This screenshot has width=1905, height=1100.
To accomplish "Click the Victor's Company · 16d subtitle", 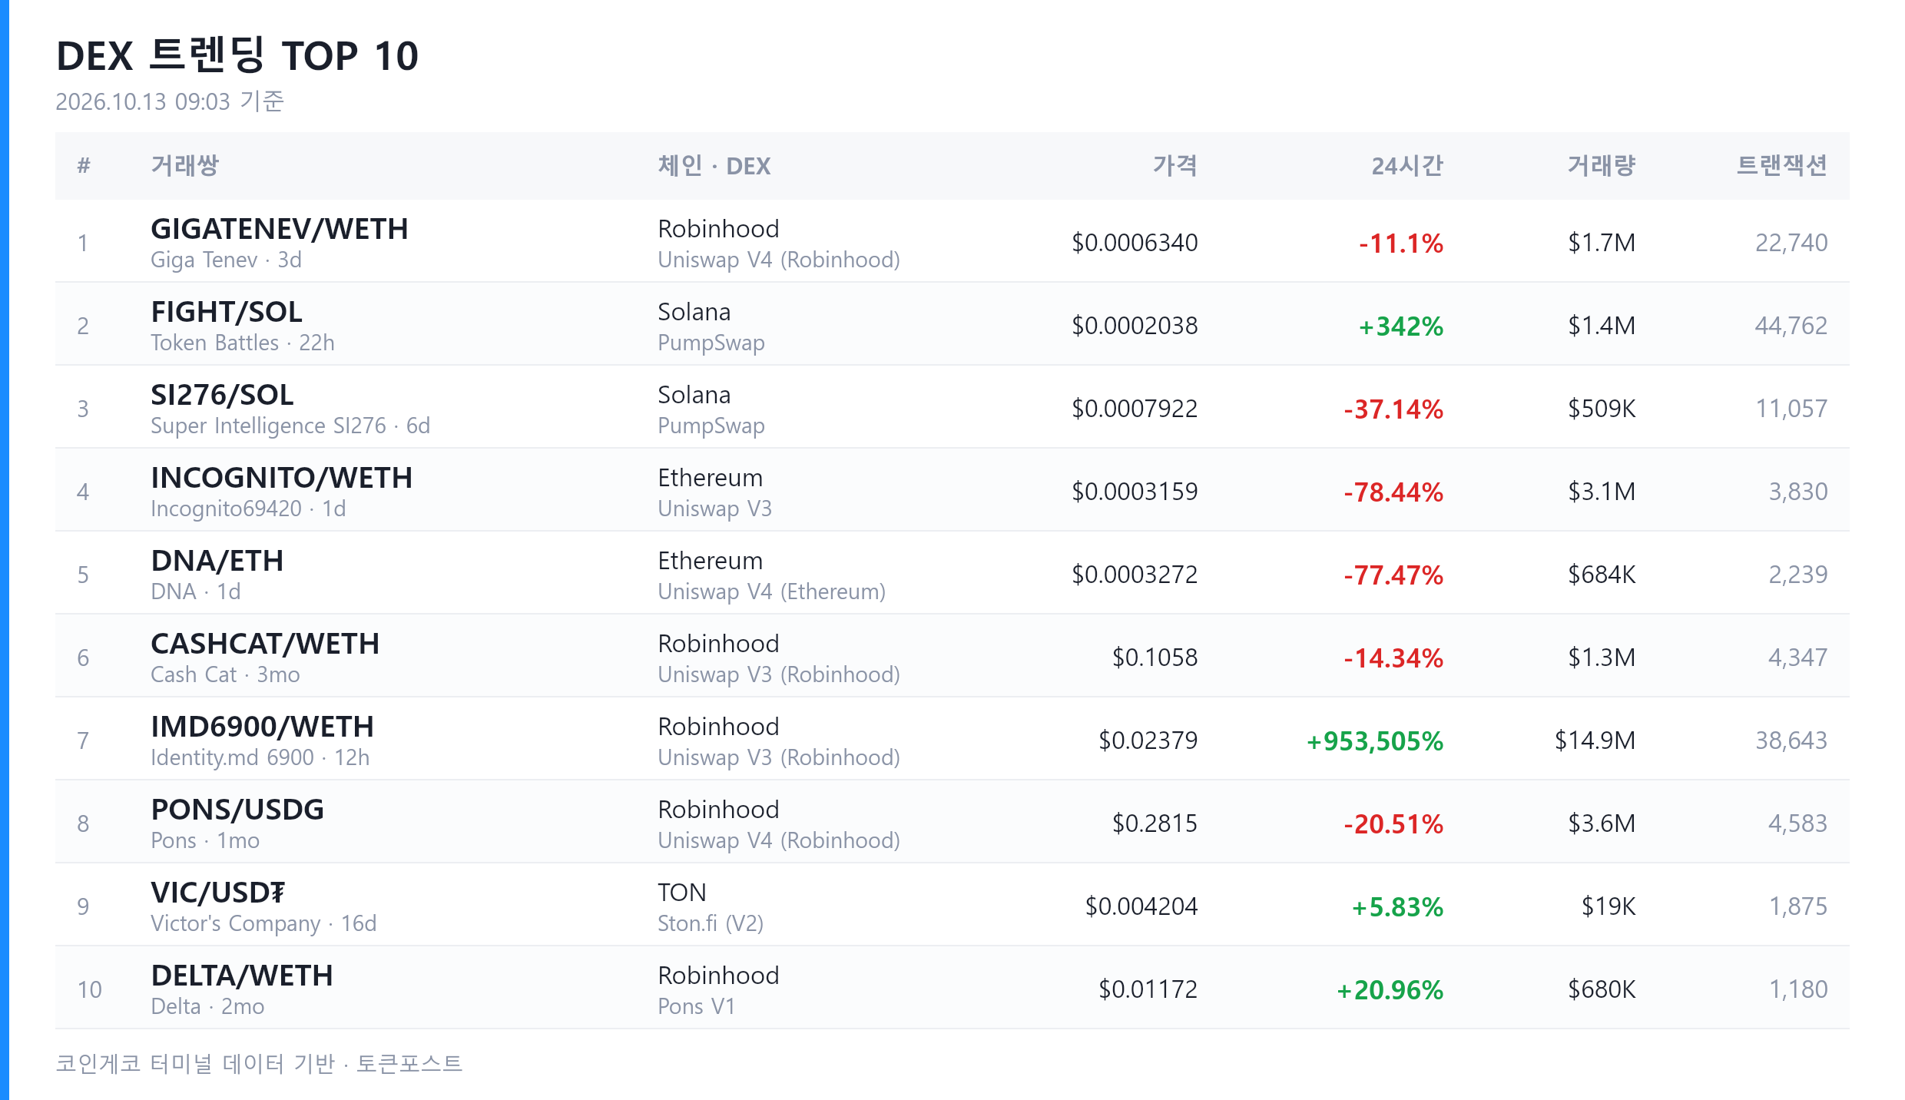I will click(x=263, y=923).
